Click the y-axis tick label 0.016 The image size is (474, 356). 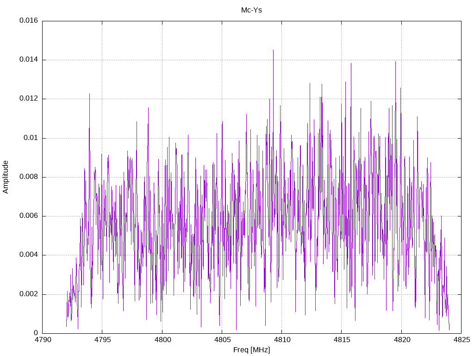pyautogui.click(x=29, y=20)
